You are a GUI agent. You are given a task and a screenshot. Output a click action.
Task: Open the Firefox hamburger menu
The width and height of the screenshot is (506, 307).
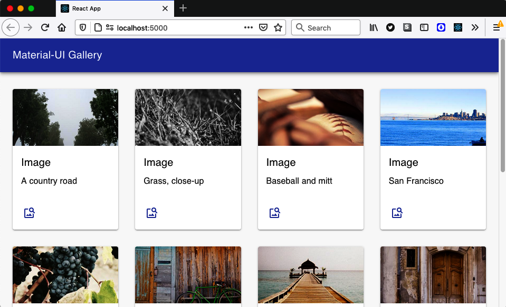(x=497, y=28)
